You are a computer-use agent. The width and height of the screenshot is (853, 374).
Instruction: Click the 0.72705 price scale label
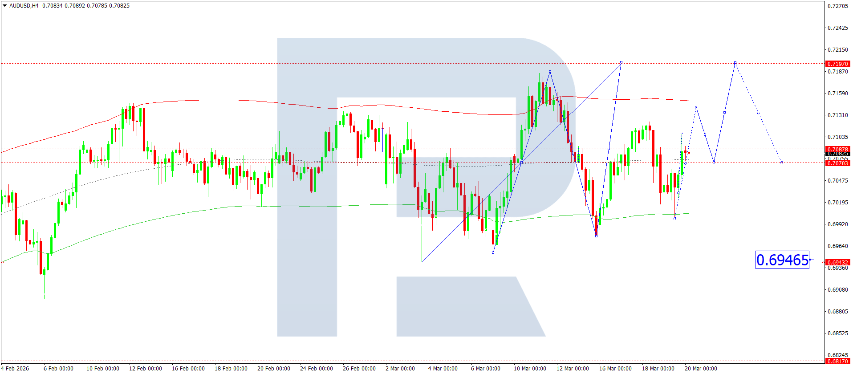pos(837,6)
